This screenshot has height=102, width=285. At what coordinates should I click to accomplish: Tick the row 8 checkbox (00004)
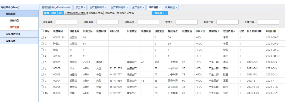coord(42,81)
